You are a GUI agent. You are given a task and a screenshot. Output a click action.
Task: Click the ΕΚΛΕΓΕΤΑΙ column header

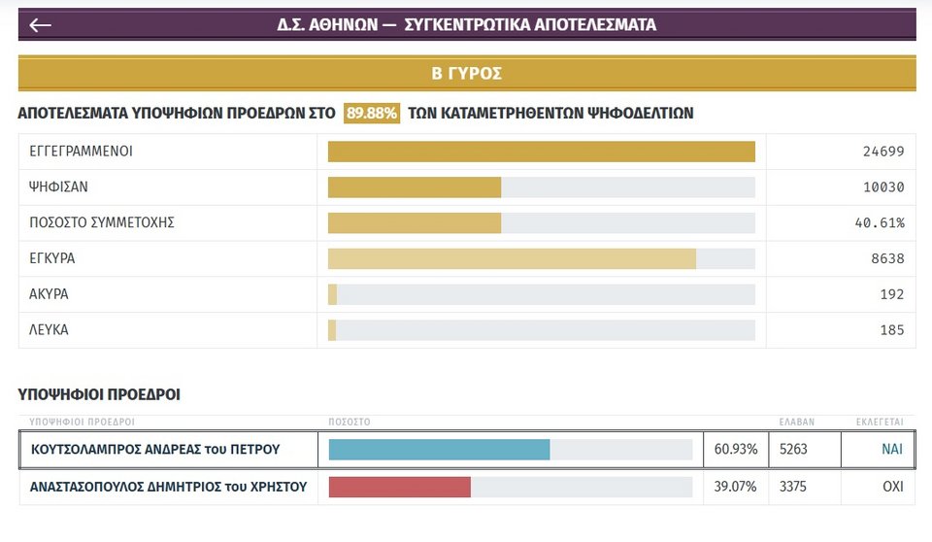879,423
